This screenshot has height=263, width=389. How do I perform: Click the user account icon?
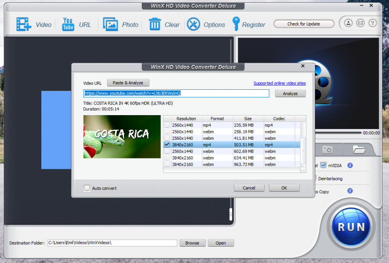348,23
